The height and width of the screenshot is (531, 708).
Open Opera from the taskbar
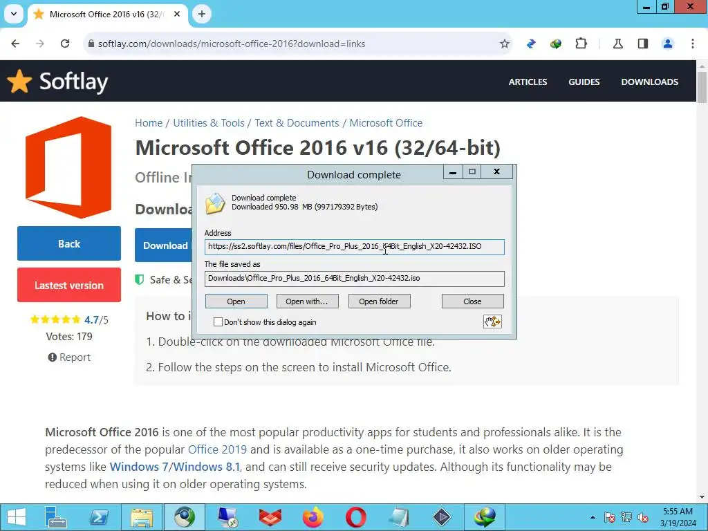(356, 517)
